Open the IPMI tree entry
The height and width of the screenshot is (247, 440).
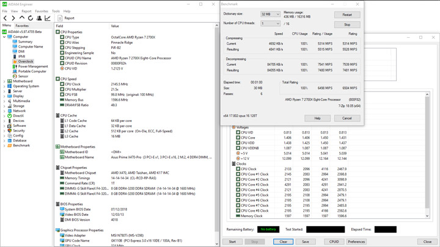point(21,57)
